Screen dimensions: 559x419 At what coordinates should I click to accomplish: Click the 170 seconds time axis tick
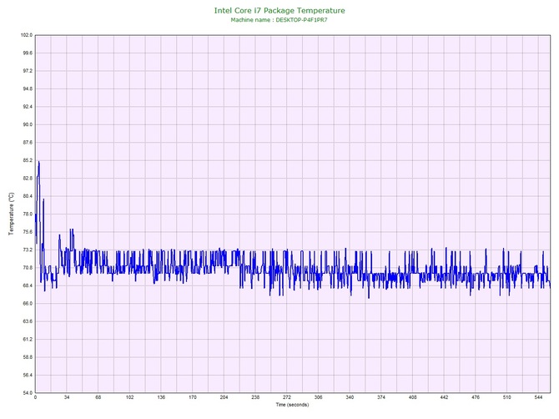[x=193, y=397]
